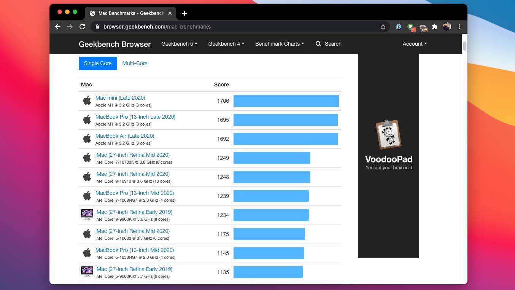The image size is (515, 290).
Task: Click the score value 1239
Action: tap(223, 196)
